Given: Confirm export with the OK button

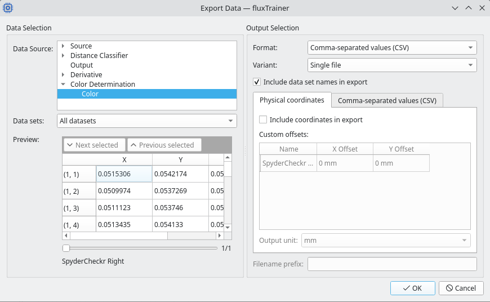Looking at the screenshot, I should pyautogui.click(x=412, y=288).
